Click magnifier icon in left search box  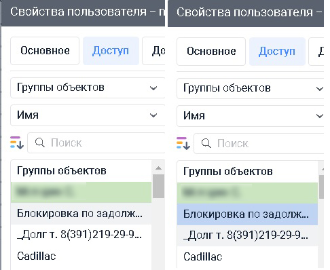40,142
